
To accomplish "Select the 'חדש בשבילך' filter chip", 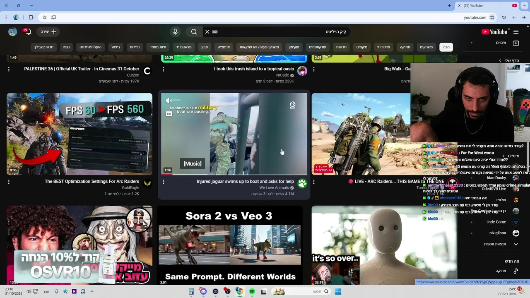I will (43, 47).
